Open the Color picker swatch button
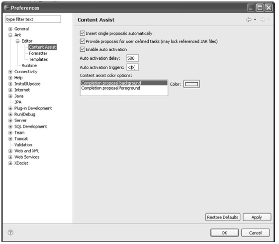279x244 pixels. (191, 84)
